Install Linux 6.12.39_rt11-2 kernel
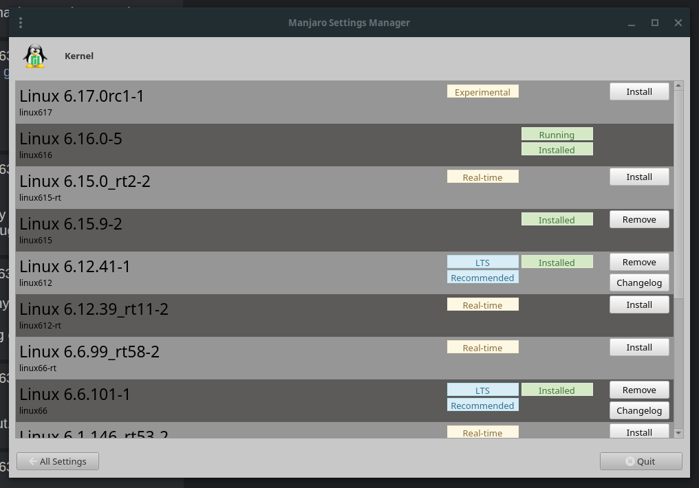The width and height of the screenshot is (699, 488). coord(639,304)
